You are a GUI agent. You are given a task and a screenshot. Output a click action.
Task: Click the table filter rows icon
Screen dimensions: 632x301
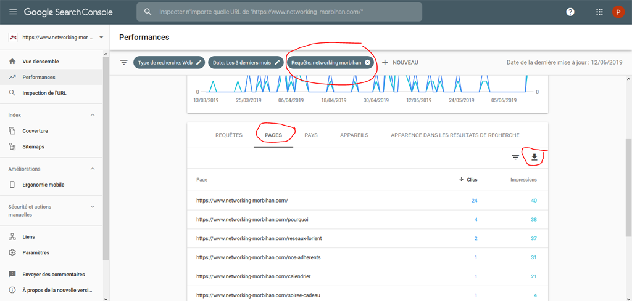click(515, 157)
